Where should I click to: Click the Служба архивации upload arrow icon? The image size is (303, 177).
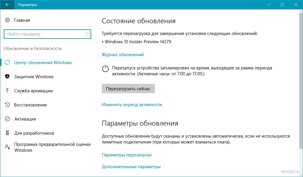(x=7, y=91)
